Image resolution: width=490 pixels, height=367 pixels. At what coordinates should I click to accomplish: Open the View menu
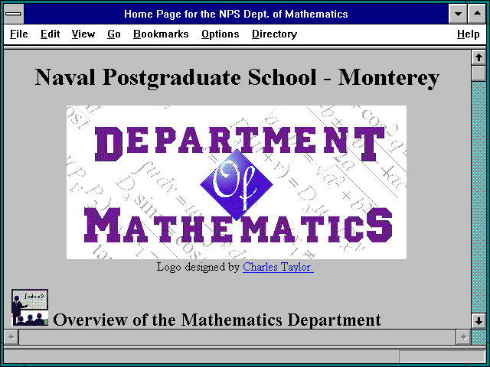tap(83, 34)
